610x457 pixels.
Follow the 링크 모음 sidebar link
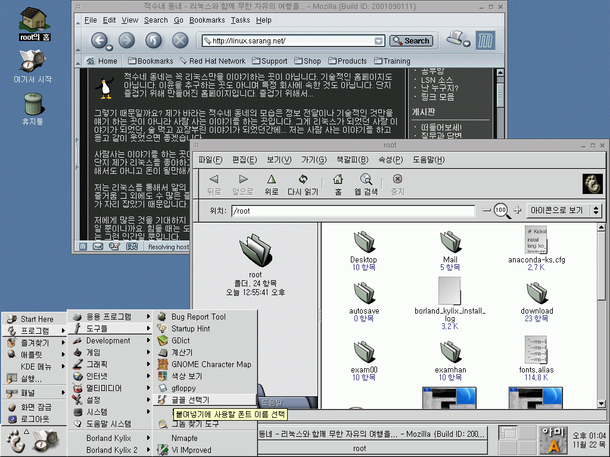click(x=437, y=97)
